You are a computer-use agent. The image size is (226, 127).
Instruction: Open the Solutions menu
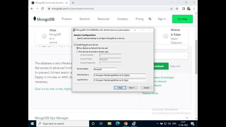click(85, 19)
